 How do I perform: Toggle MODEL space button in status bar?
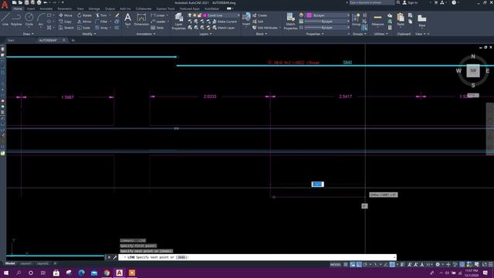tap(335, 264)
